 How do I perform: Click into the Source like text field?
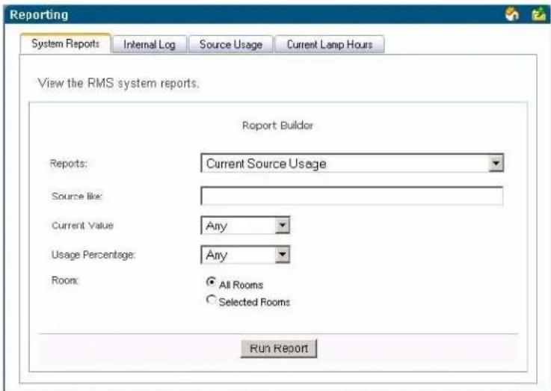(351, 196)
